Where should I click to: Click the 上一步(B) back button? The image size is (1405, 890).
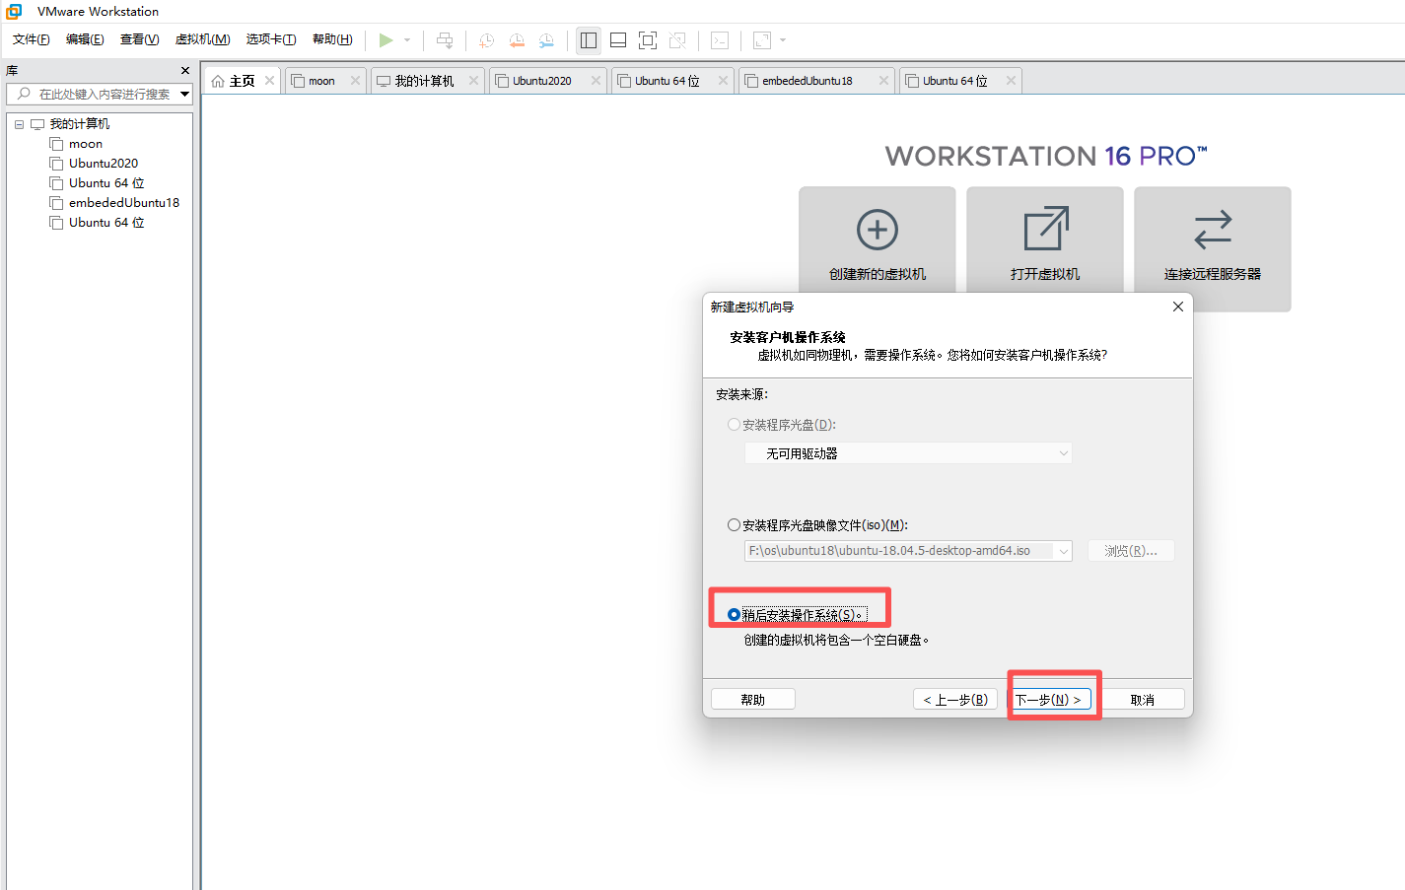tap(955, 700)
